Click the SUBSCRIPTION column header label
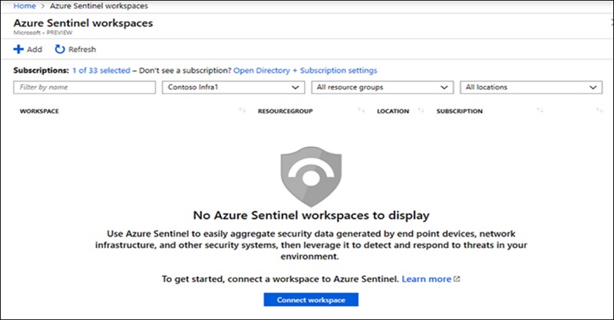The image size is (614, 320). coord(459,111)
